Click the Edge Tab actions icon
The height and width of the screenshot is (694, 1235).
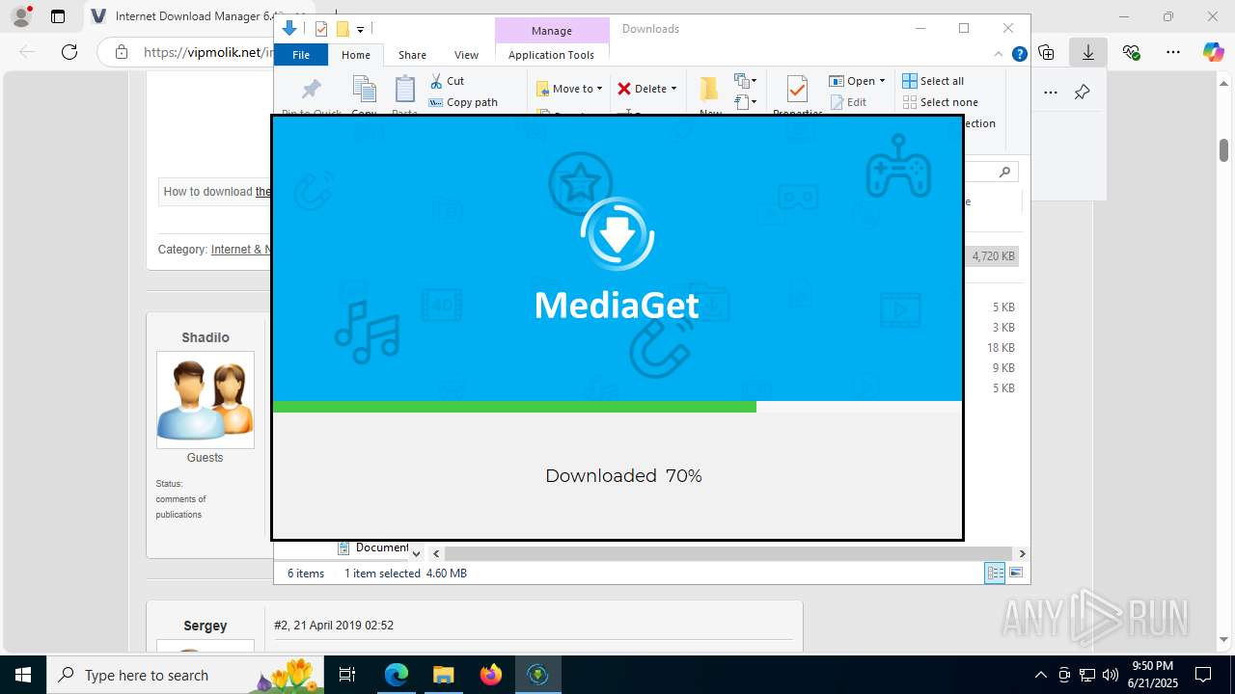click(x=58, y=16)
